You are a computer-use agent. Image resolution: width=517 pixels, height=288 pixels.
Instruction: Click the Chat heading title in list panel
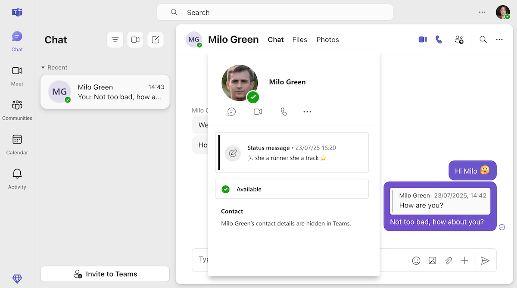(x=56, y=40)
